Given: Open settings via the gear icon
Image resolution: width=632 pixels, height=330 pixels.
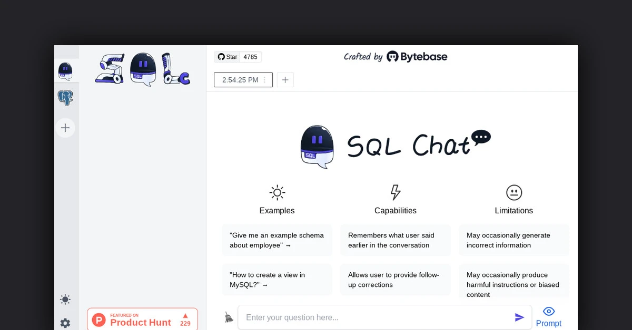Looking at the screenshot, I should point(65,323).
